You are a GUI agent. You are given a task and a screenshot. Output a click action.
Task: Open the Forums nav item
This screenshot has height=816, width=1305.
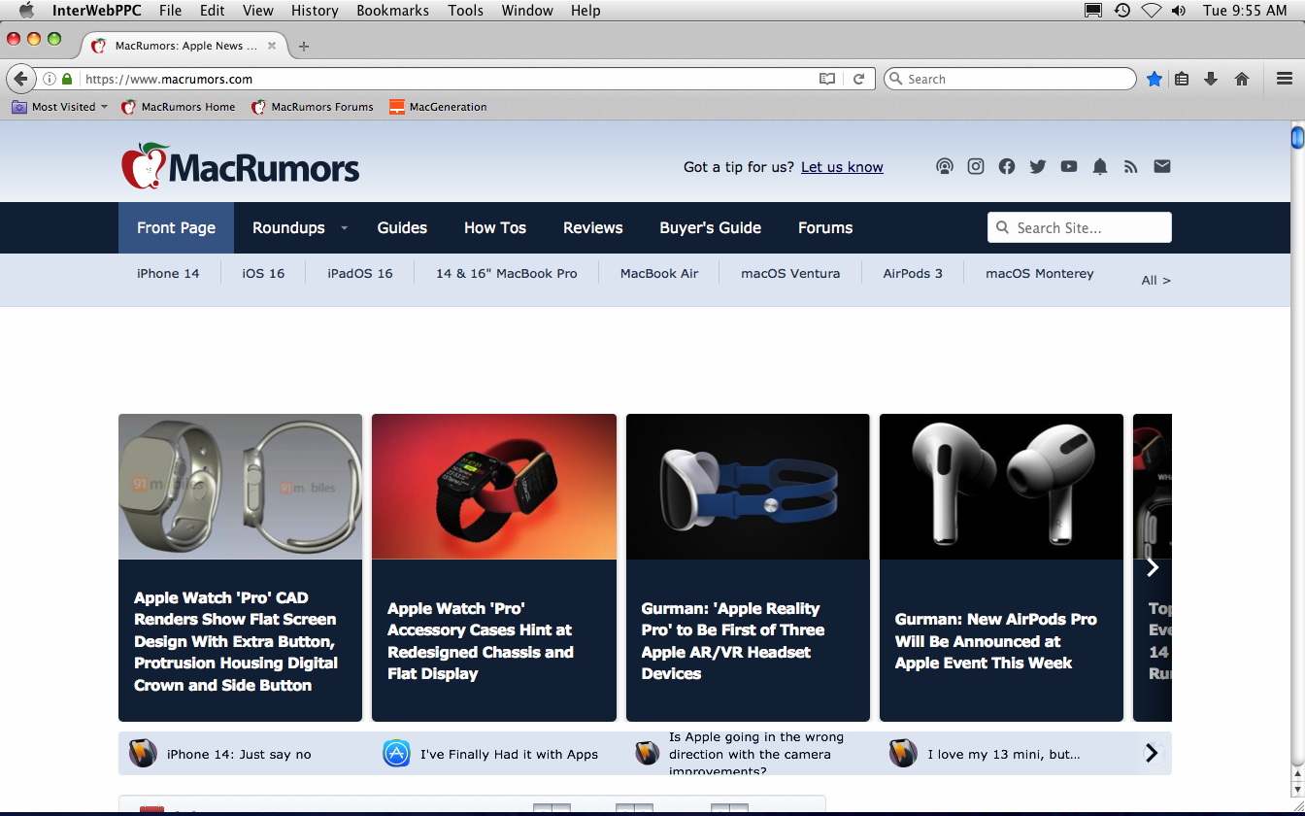(825, 227)
